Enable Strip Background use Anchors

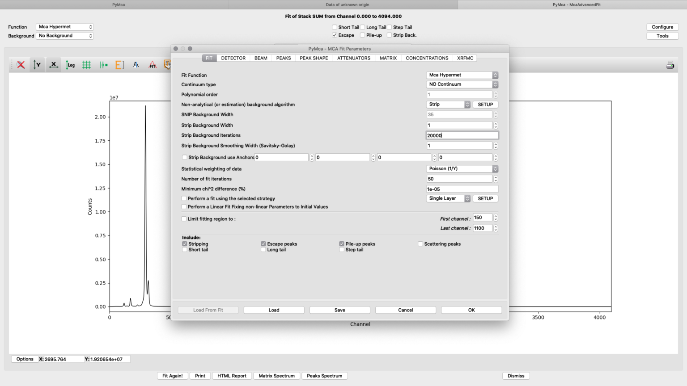184,157
